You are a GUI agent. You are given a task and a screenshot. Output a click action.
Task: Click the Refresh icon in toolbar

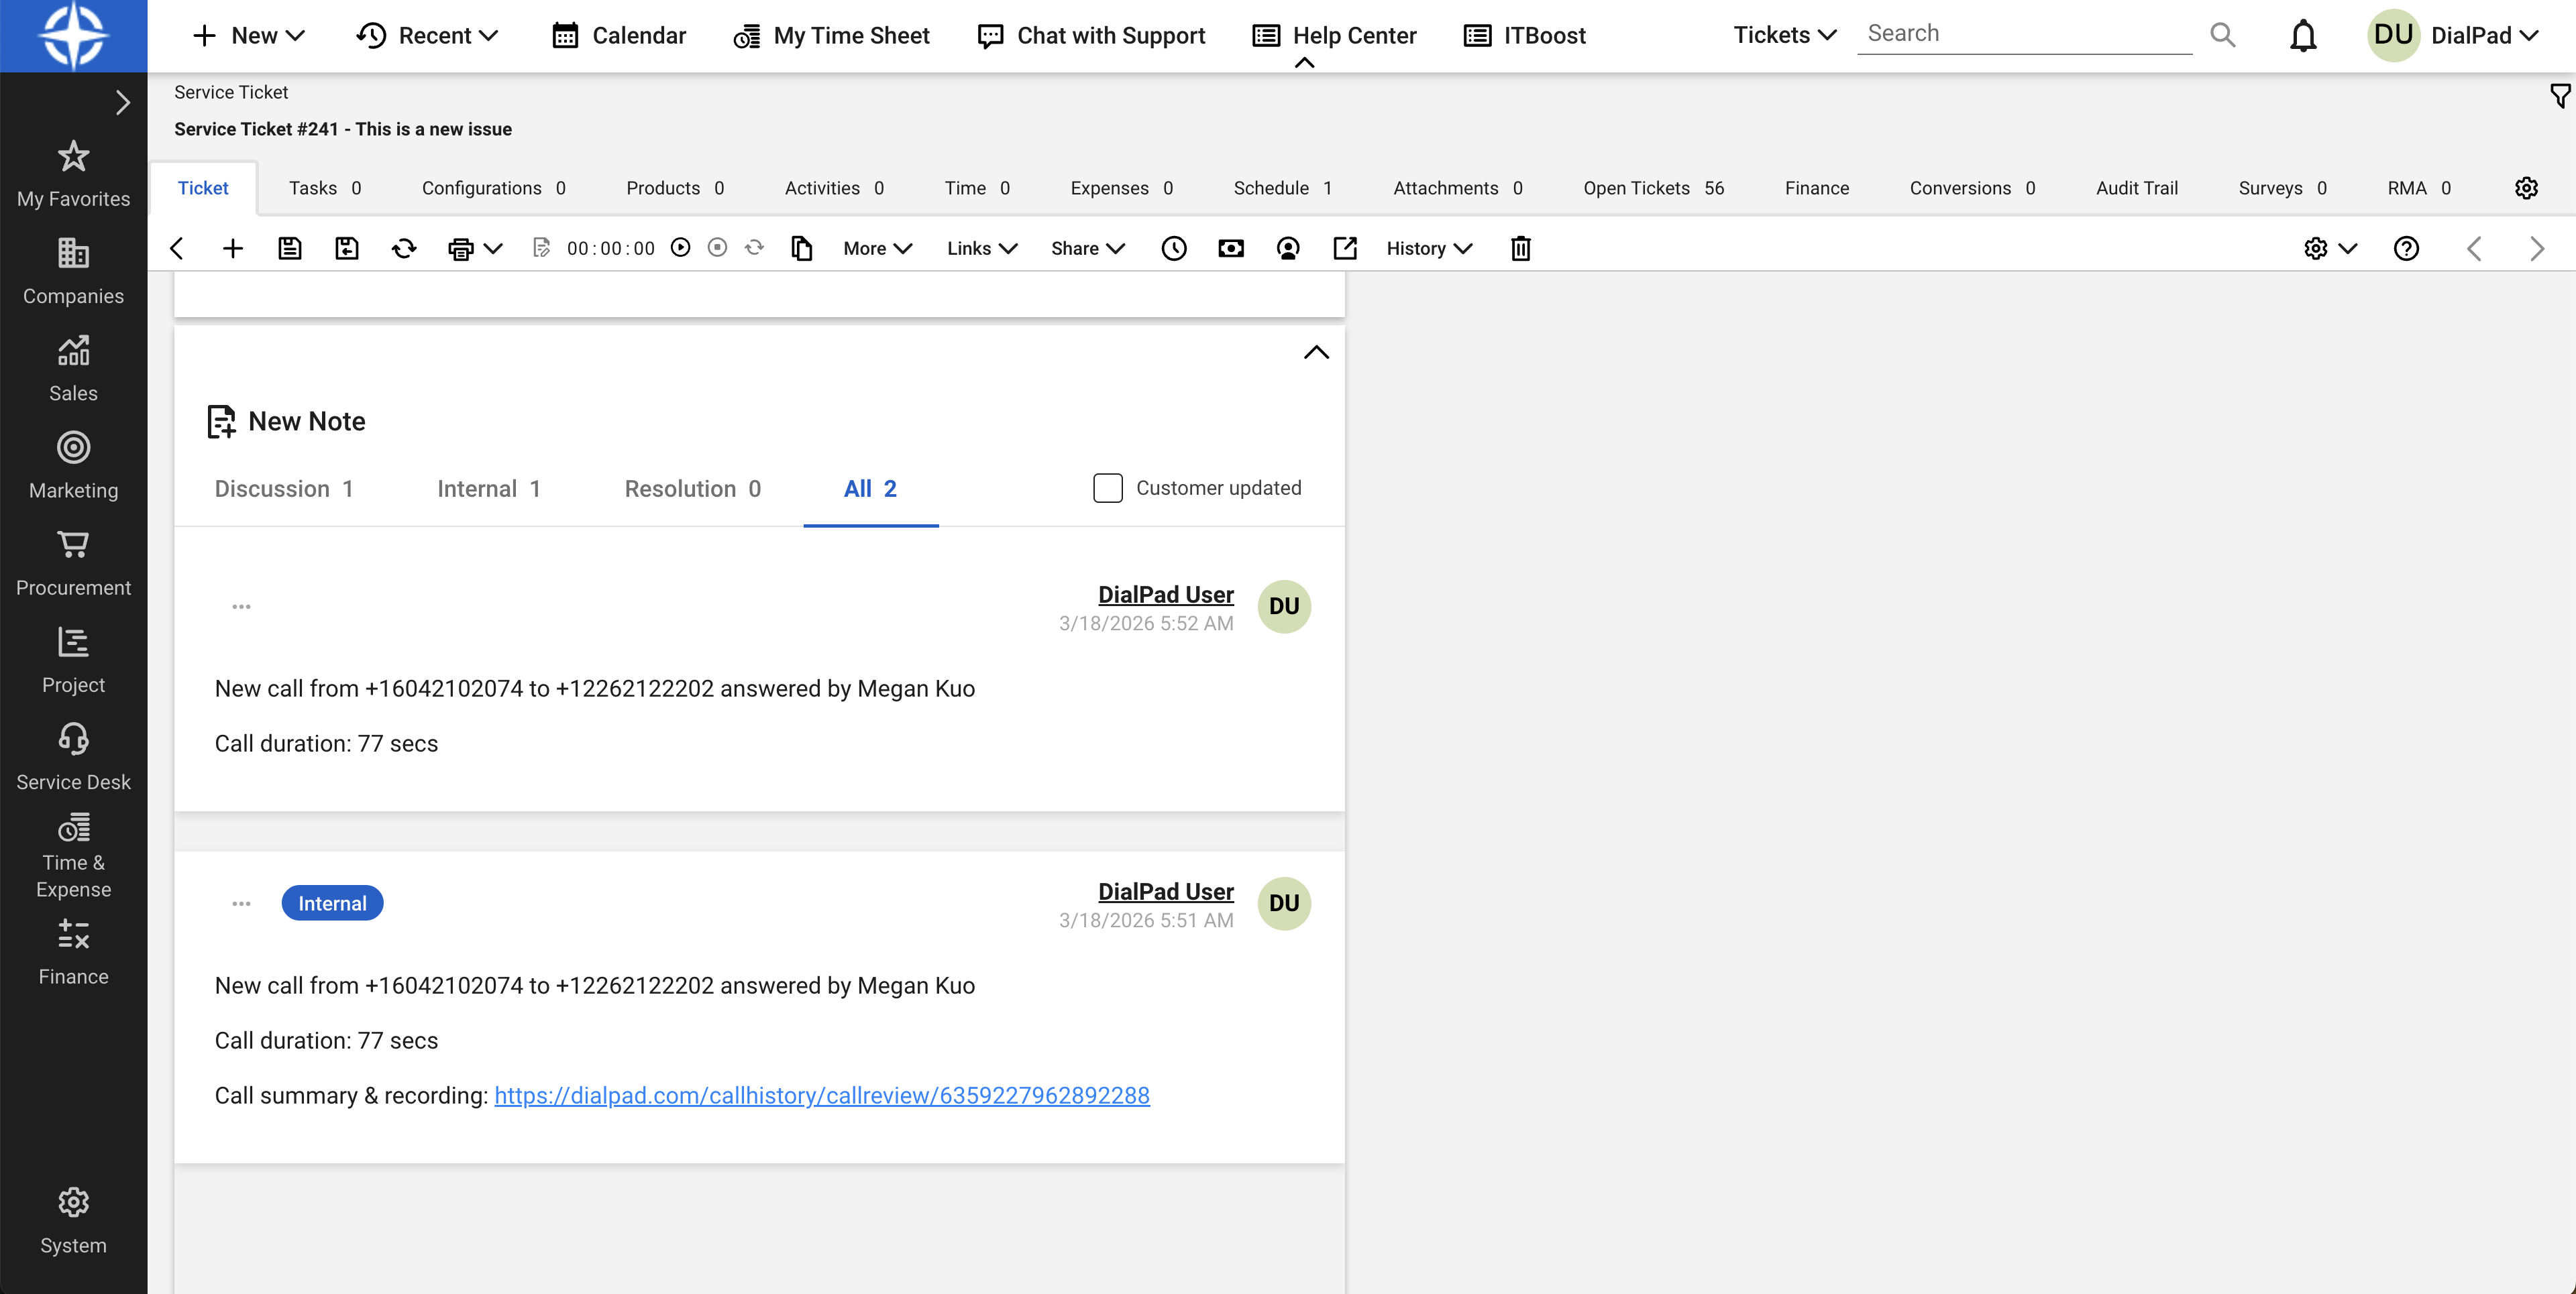404,248
